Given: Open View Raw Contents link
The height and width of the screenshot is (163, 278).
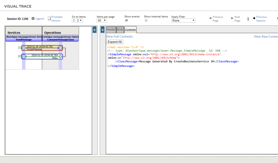Looking at the screenshot, I should (266, 37).
